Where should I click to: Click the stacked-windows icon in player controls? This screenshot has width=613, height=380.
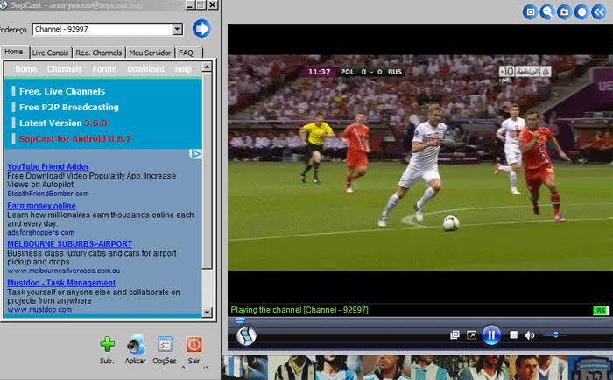454,335
